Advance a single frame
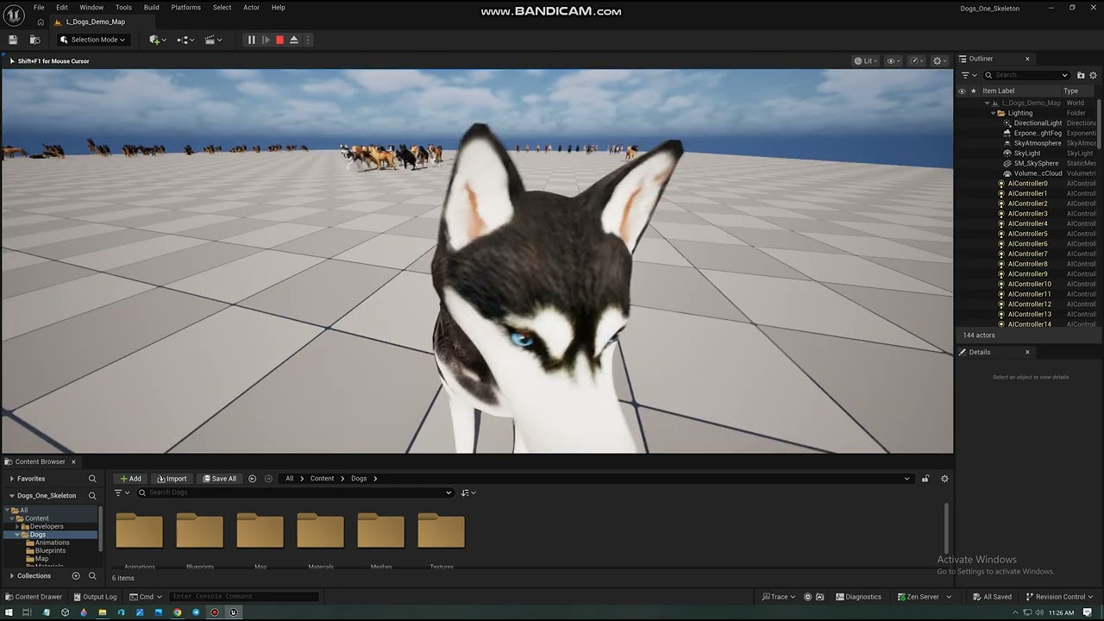The image size is (1104, 621). coord(266,40)
